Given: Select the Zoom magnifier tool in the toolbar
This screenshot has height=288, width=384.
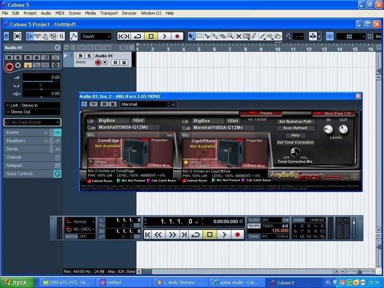Looking at the screenshot, I should (x=230, y=36).
